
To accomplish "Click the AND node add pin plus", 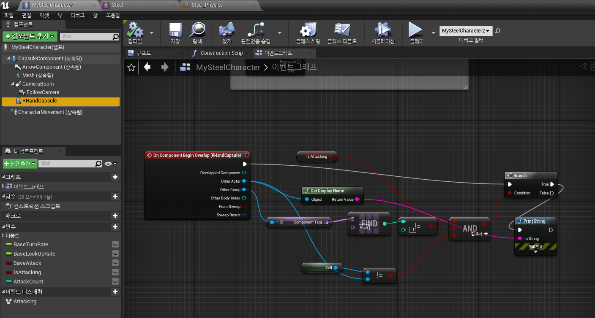I will point(486,234).
